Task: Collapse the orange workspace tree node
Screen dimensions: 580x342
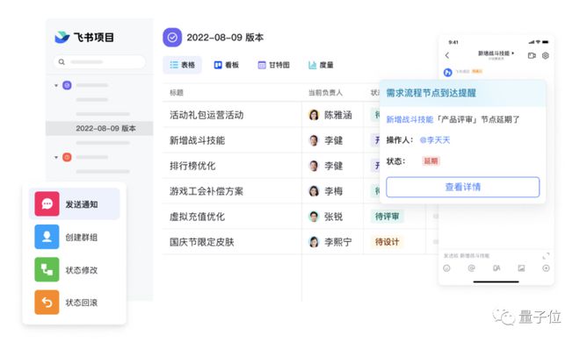Action: pos(56,157)
